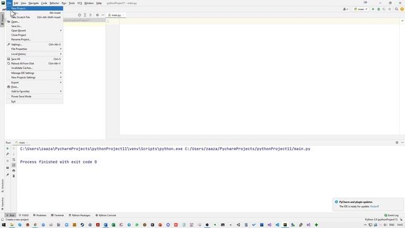
Task: Open the red Acrobat icon in taskbar
Action: tap(98, 225)
